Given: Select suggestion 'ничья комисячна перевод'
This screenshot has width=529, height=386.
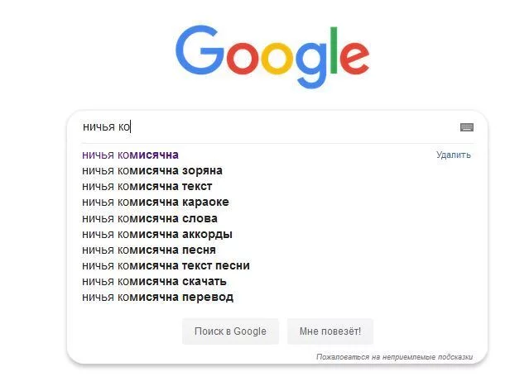Looking at the screenshot, I should (x=157, y=297).
